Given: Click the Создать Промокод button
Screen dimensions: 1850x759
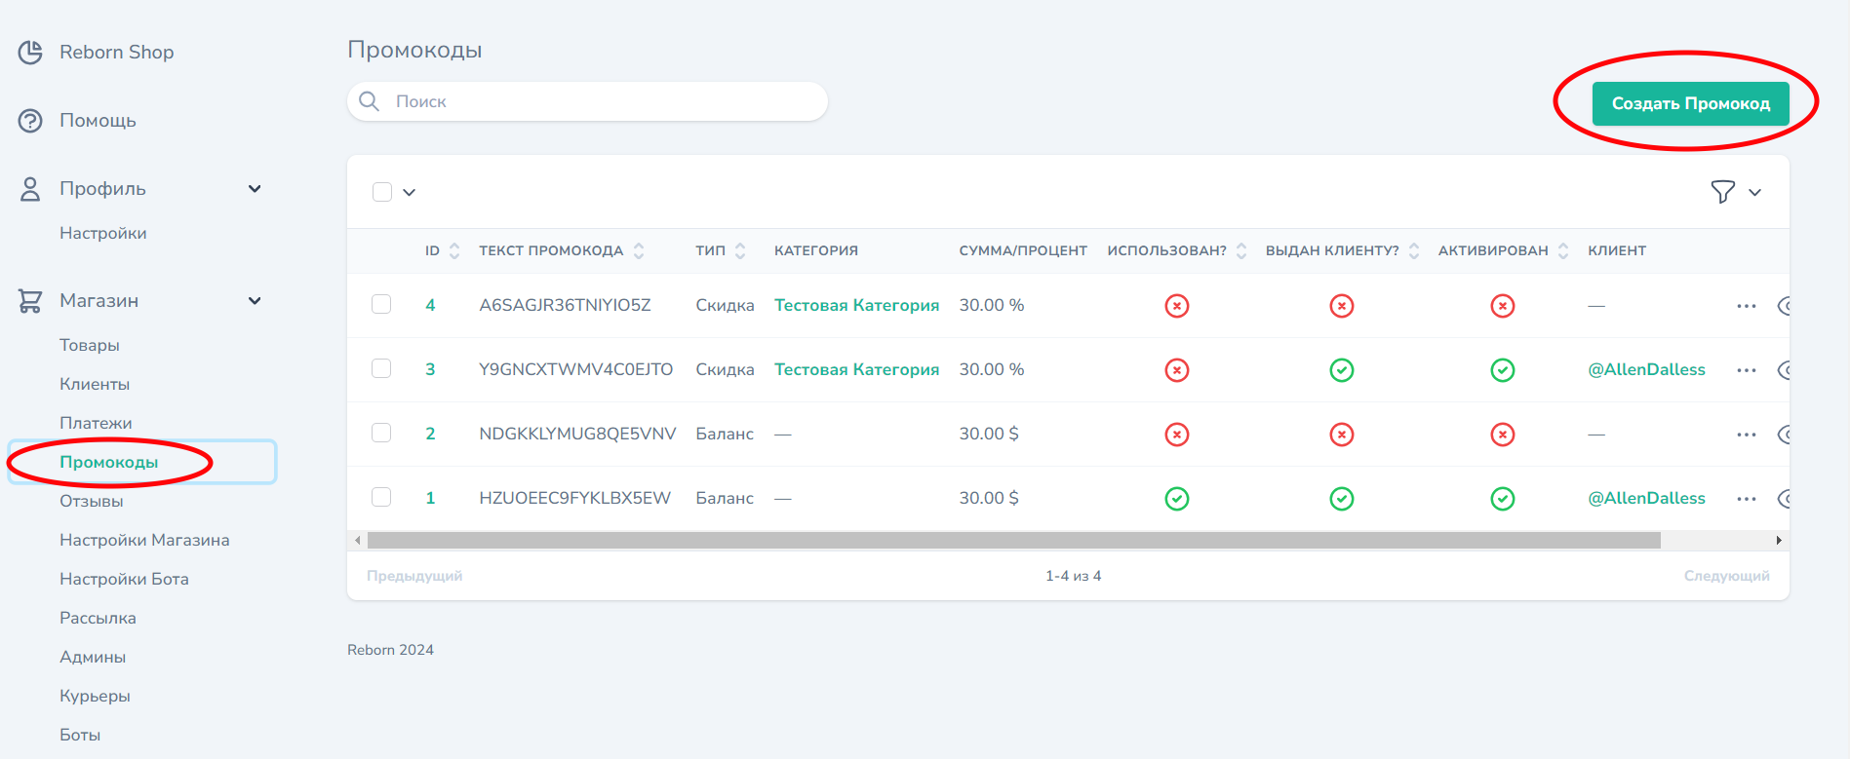Looking at the screenshot, I should coord(1690,103).
